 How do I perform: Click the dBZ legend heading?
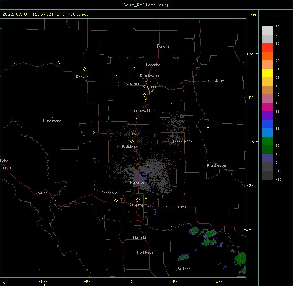pos(275,18)
